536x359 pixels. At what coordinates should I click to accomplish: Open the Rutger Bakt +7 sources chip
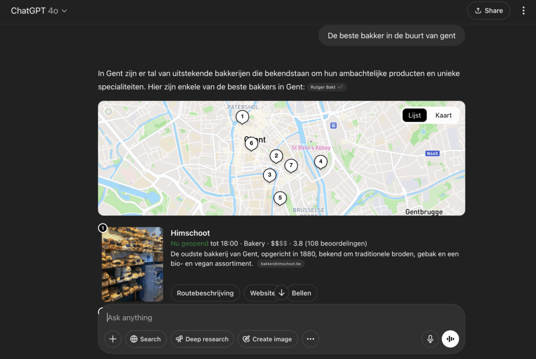327,87
